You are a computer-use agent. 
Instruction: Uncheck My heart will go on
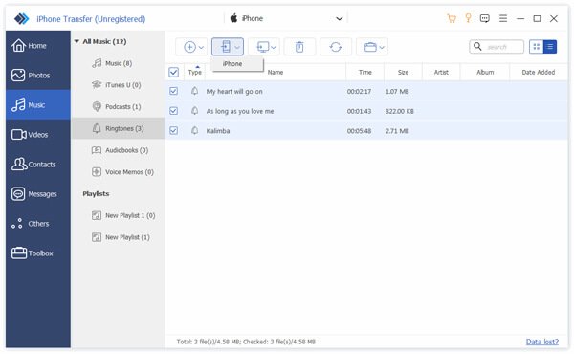pyautogui.click(x=173, y=91)
